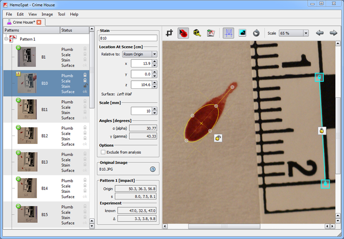This screenshot has height=239, width=344.
Task: Click the stain name field containing B10
Action: coord(128,39)
